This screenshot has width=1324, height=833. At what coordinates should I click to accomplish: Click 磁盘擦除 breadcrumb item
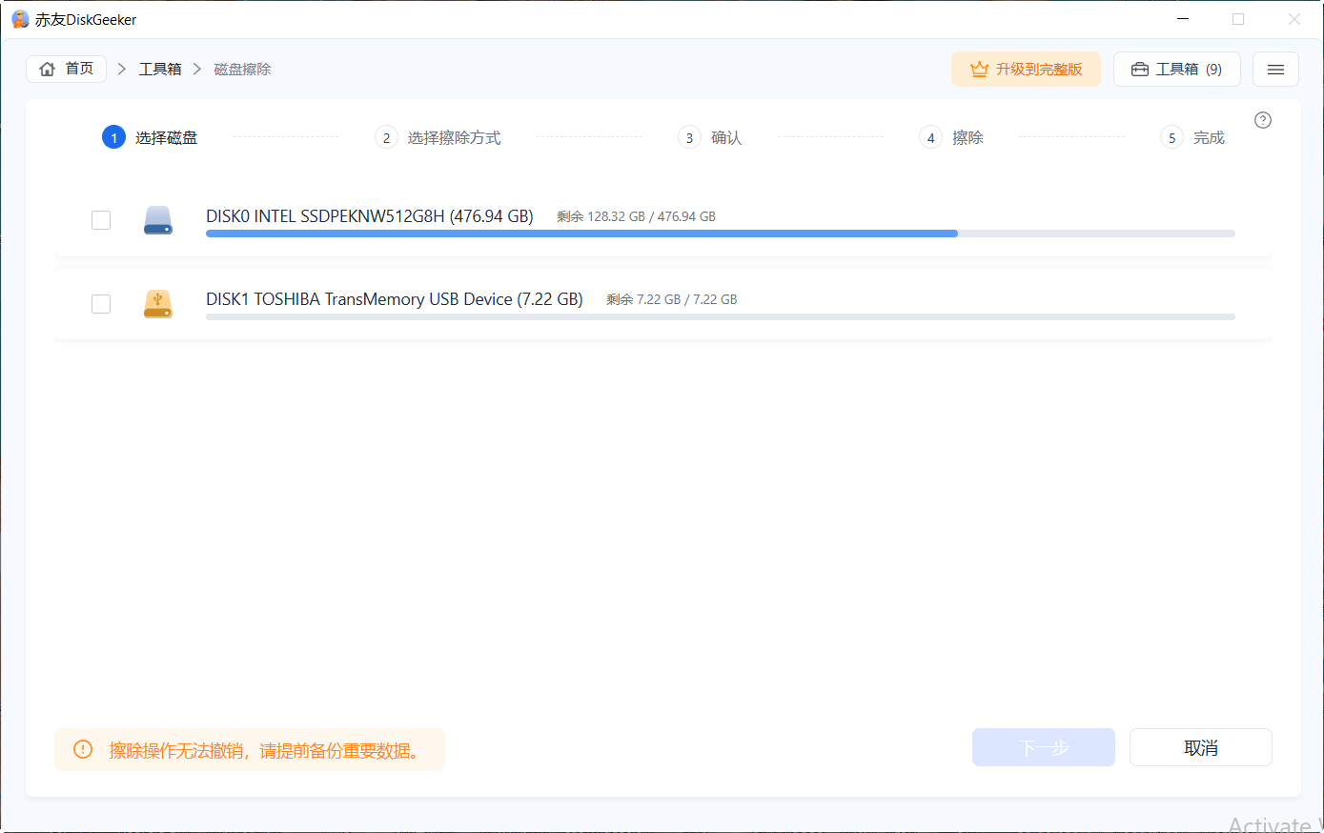tap(242, 69)
